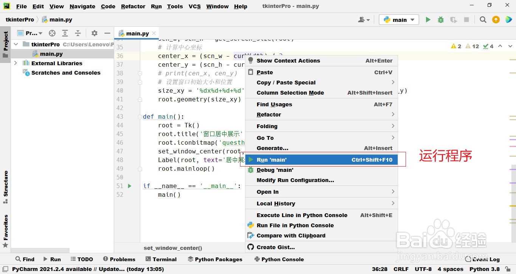516x274 pixels.
Task: Click PyCharm 2021.2.4 available update notification
Action: (88, 269)
